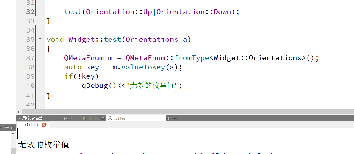
Task: Click the fromType function name
Action: tap(192, 58)
